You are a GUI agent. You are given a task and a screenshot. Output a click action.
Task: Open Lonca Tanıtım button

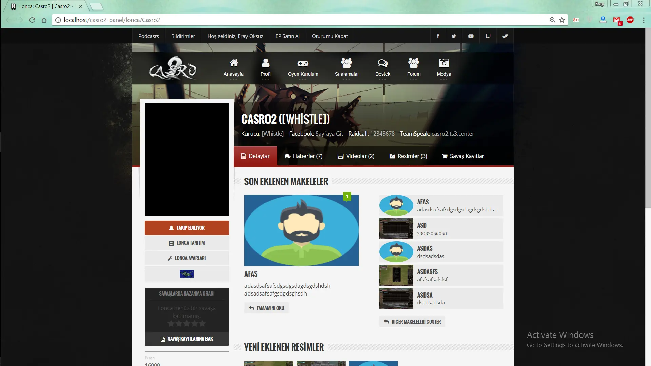point(187,243)
